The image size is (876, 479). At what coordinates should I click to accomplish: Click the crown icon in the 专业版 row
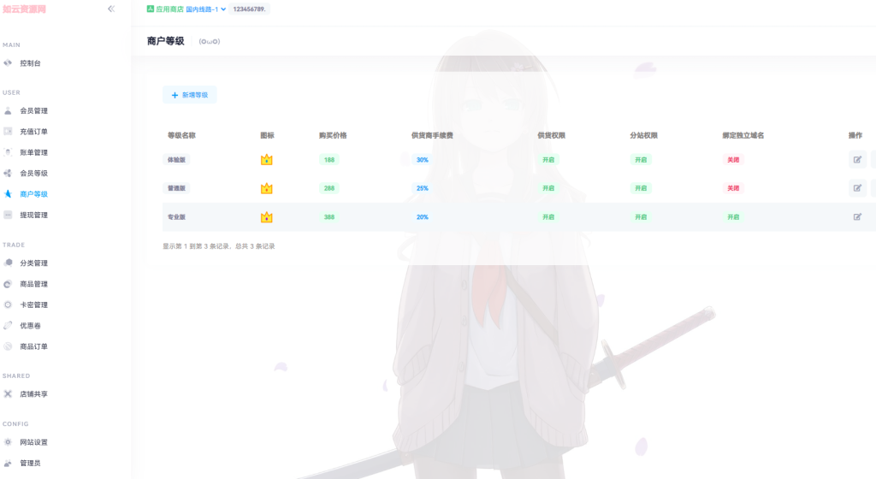266,217
